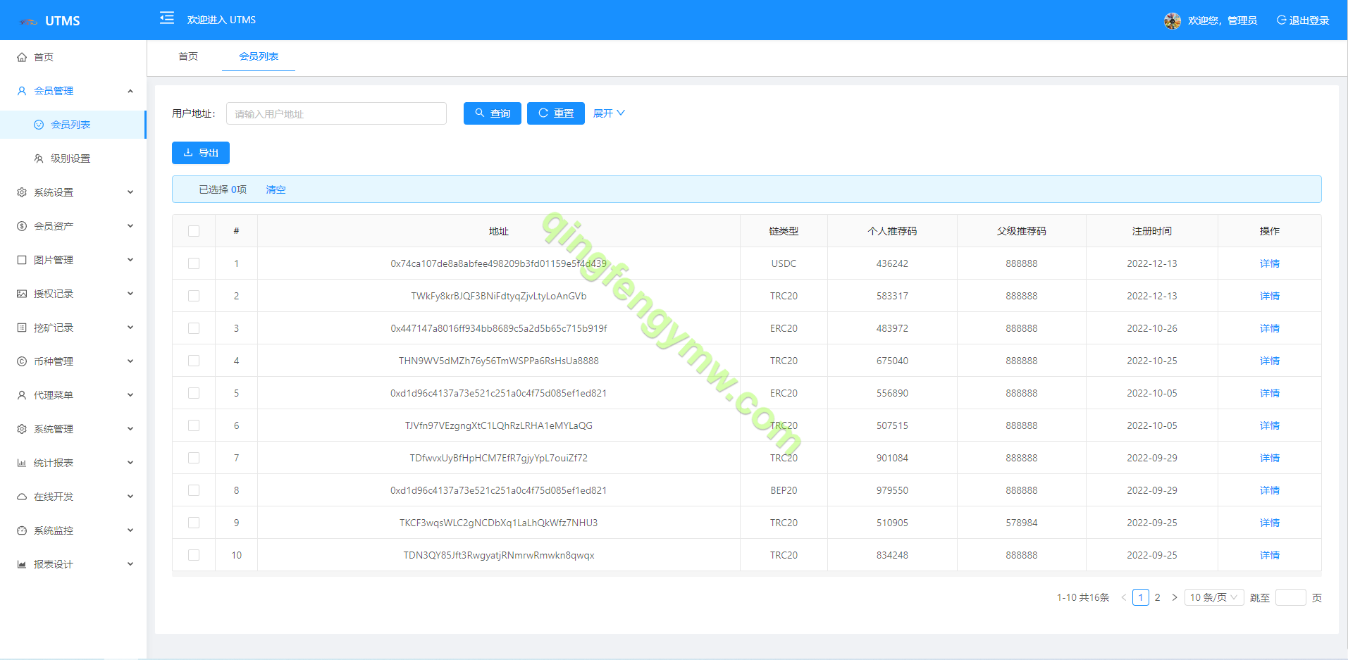Click the bar chart icon beside 统计报表

[x=22, y=463]
